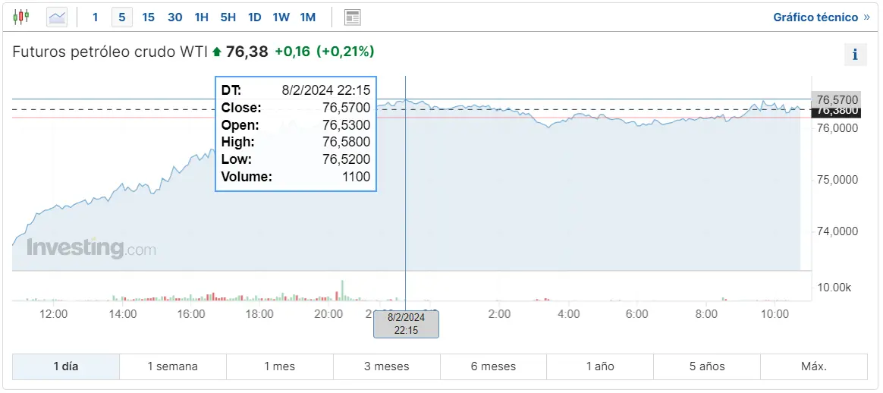Screen dimensions: 883x393
Task: Set chart interval to 5H
Action: [x=228, y=17]
